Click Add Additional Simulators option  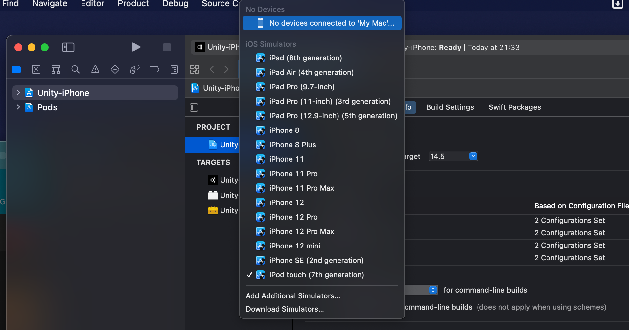(293, 296)
